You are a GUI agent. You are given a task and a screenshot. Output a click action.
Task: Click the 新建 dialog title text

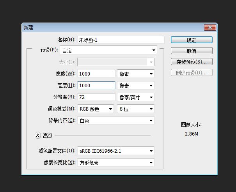28,28
